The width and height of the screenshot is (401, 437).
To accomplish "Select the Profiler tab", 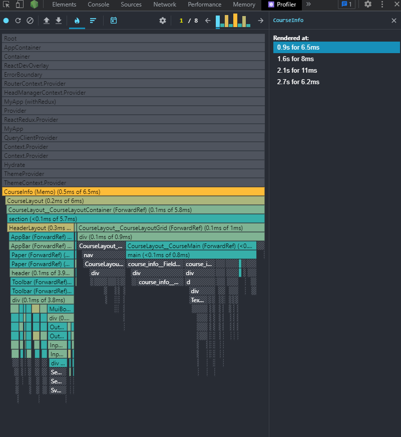I will pos(282,5).
